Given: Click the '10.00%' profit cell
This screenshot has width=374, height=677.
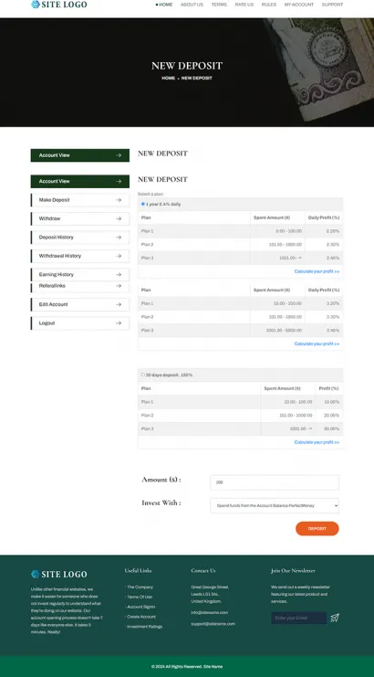Looking at the screenshot, I should click(x=329, y=402).
